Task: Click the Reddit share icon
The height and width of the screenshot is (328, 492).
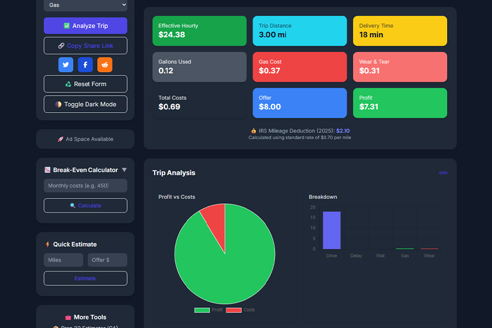Action: tap(105, 65)
